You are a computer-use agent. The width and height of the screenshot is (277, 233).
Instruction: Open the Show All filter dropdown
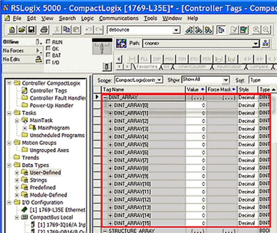pos(226,80)
